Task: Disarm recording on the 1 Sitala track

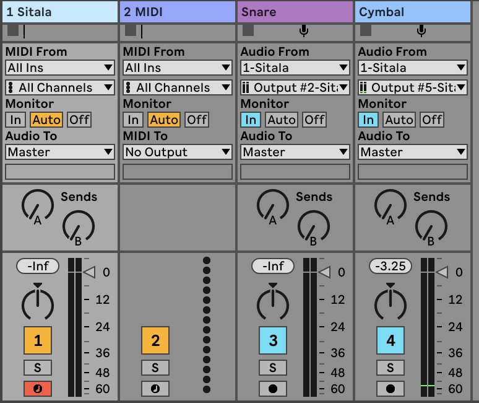Action: point(38,389)
